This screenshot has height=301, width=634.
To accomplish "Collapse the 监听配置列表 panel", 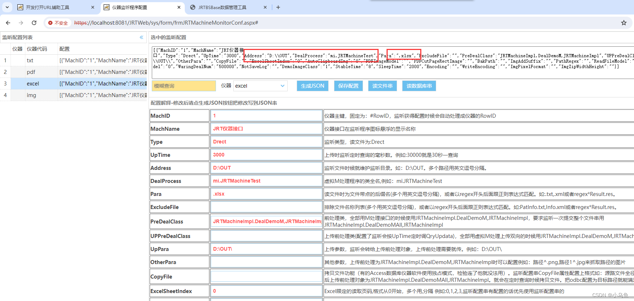I will pos(142,37).
